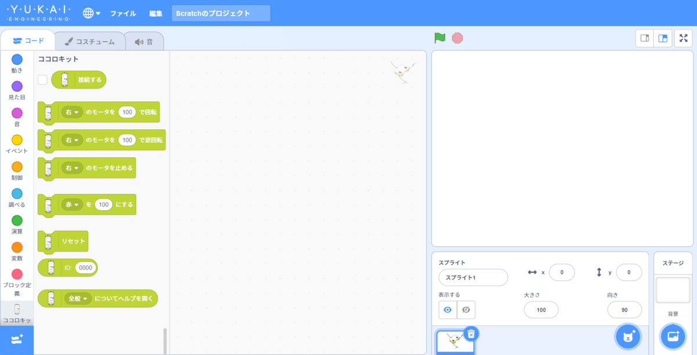Open the add extension panel
The width and height of the screenshot is (697, 355).
click(17, 340)
